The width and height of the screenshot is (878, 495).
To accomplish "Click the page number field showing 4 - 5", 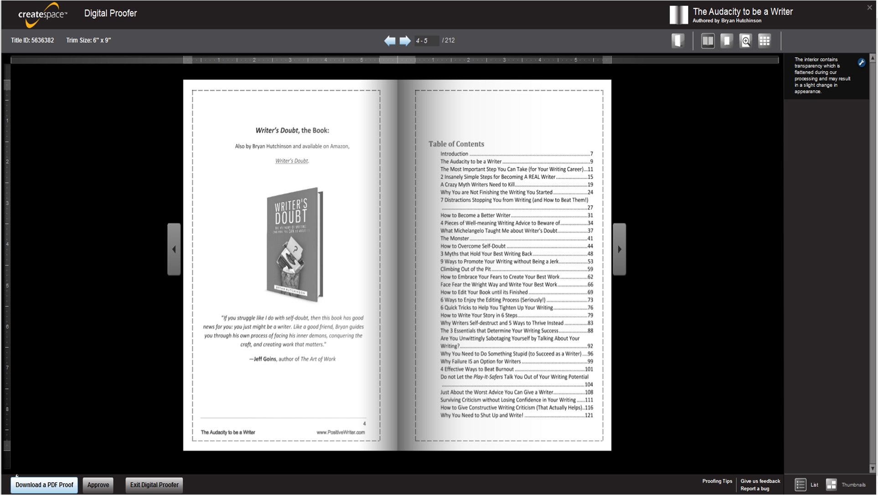I will click(426, 41).
